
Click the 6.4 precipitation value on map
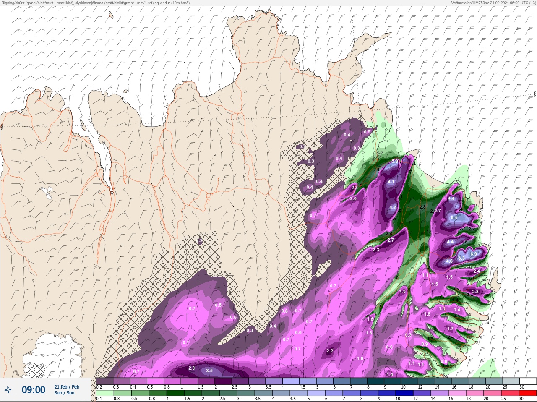click(x=454, y=218)
